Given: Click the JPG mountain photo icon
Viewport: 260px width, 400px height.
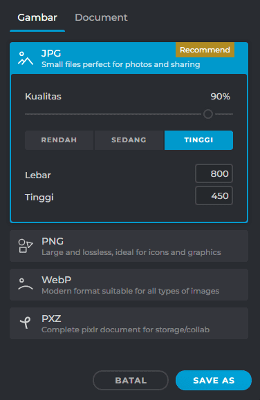Looking at the screenshot, I should tap(26, 58).
